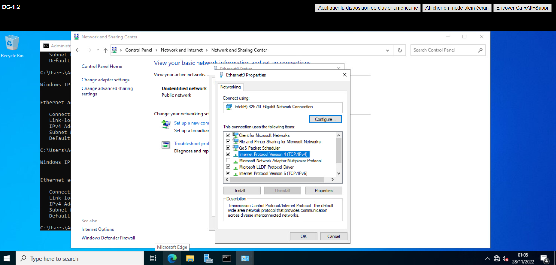Viewport: 556px width, 265px height.
Task: Click Envoyer Ctrl+Alt+Suppr button
Action: (522, 8)
